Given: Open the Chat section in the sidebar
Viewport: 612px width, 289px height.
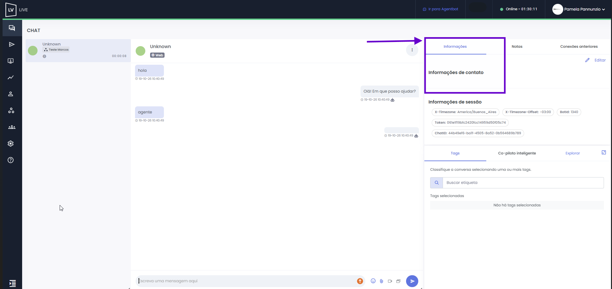Looking at the screenshot, I should click(x=12, y=28).
